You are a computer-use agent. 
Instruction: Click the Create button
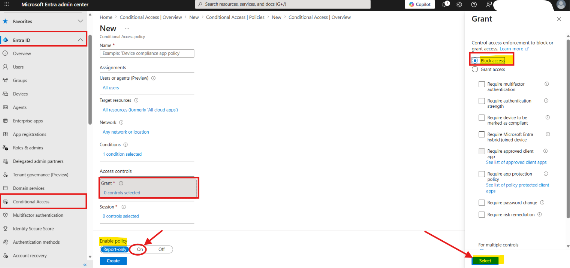tap(113, 261)
